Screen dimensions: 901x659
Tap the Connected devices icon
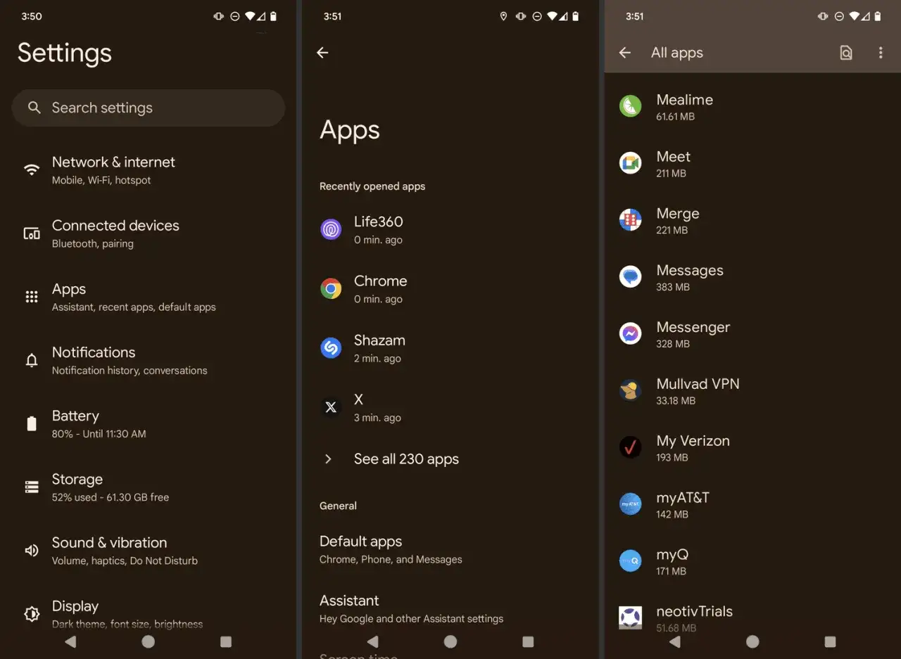tap(32, 233)
